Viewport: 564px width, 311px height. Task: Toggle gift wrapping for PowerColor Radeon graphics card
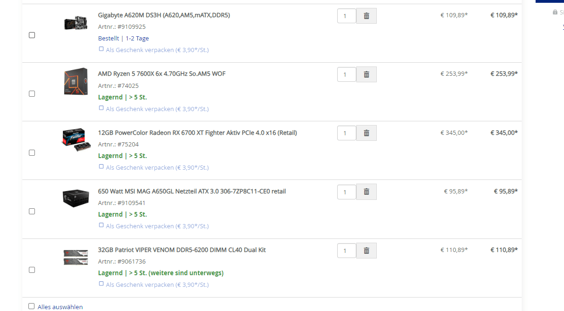click(x=101, y=166)
